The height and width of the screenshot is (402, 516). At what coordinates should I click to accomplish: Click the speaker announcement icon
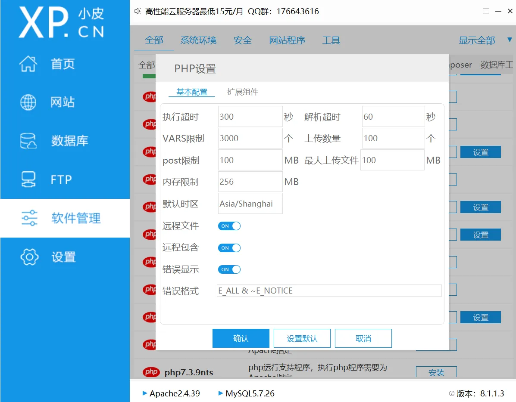138,11
